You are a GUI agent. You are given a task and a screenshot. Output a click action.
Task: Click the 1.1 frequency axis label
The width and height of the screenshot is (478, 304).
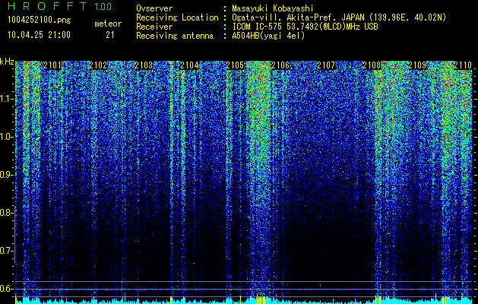pyautogui.click(x=6, y=99)
